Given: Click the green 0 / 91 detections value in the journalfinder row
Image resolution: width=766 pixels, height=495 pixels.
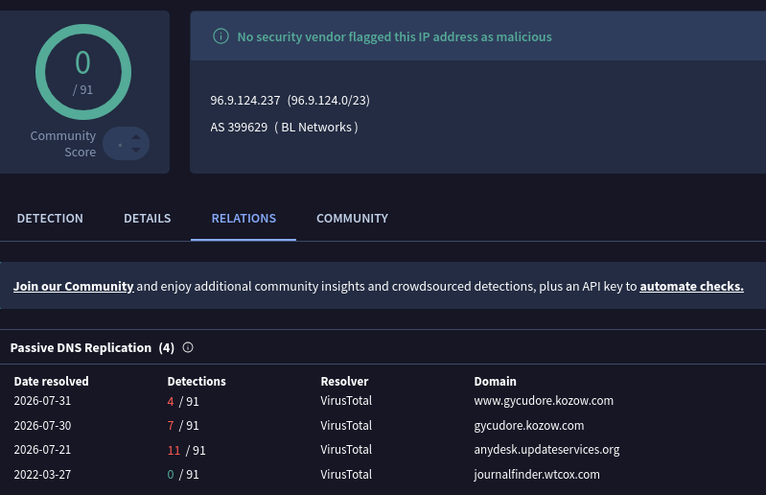Looking at the screenshot, I should click(x=183, y=475).
